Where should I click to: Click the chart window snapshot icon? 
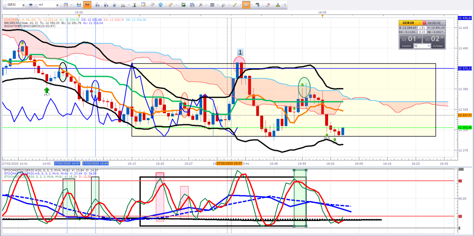(x=192, y=5)
